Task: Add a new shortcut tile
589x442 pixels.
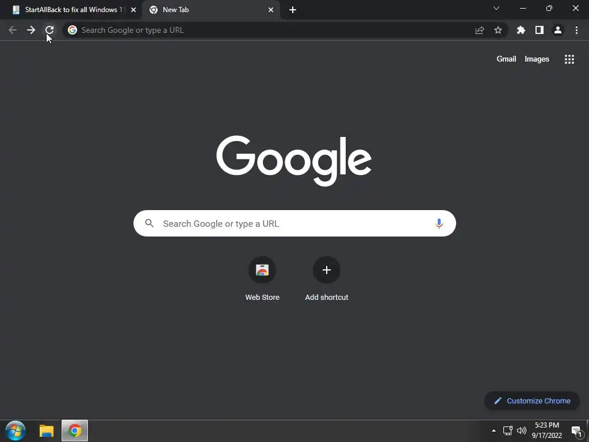Action: [x=327, y=279]
